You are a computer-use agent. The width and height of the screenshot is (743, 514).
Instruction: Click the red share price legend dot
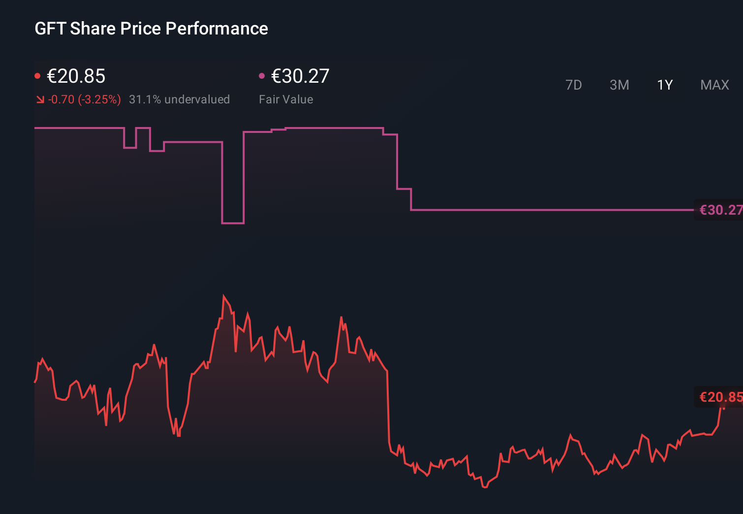coord(37,75)
